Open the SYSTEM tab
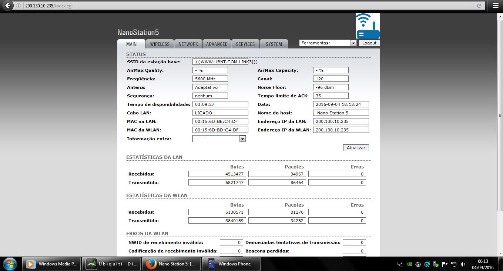The image size is (503, 271). click(274, 44)
